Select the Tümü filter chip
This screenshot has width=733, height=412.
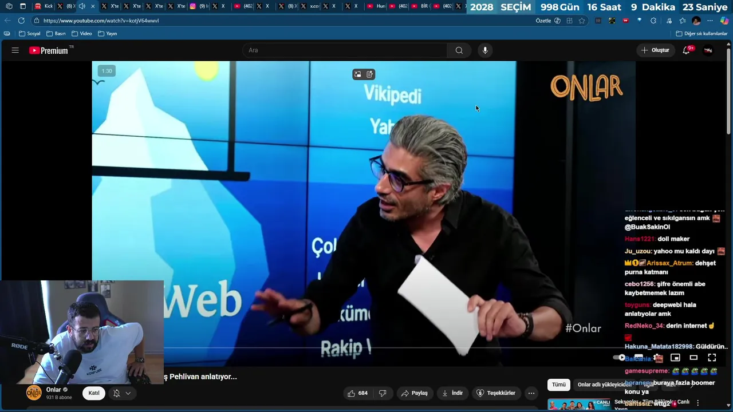pyautogui.click(x=559, y=385)
